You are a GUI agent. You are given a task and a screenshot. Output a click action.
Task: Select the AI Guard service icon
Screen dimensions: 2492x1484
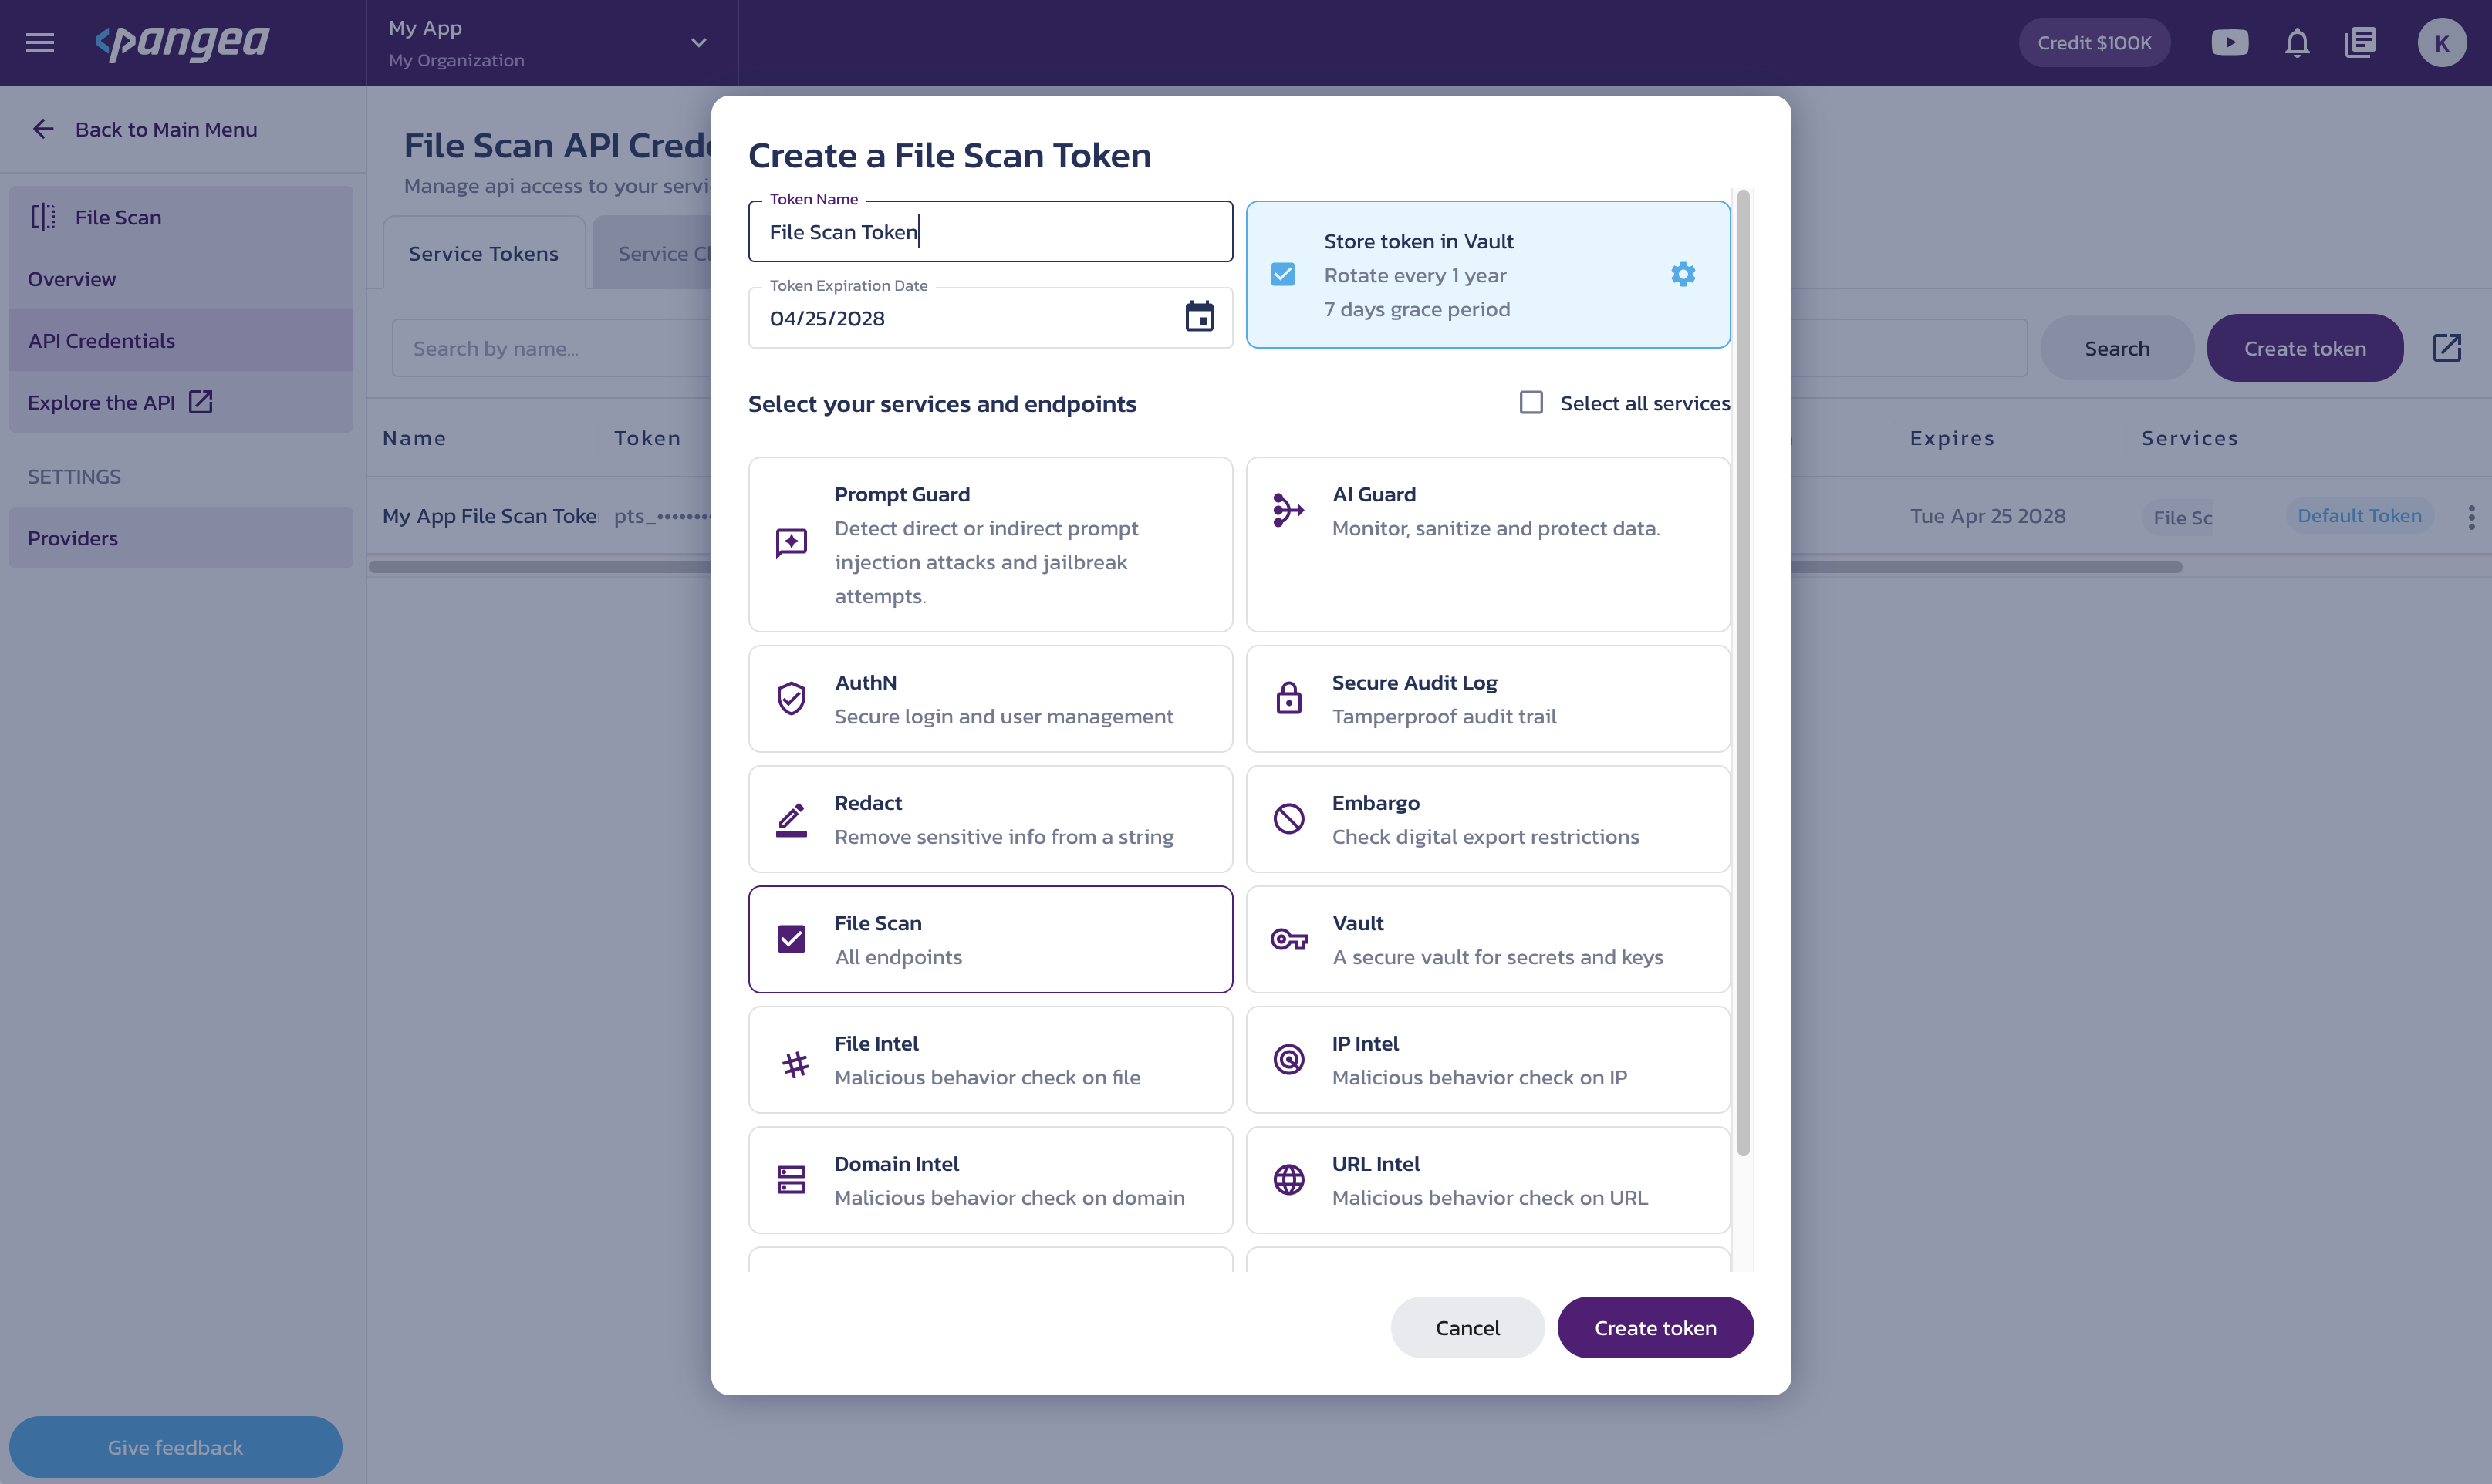pos(1288,510)
